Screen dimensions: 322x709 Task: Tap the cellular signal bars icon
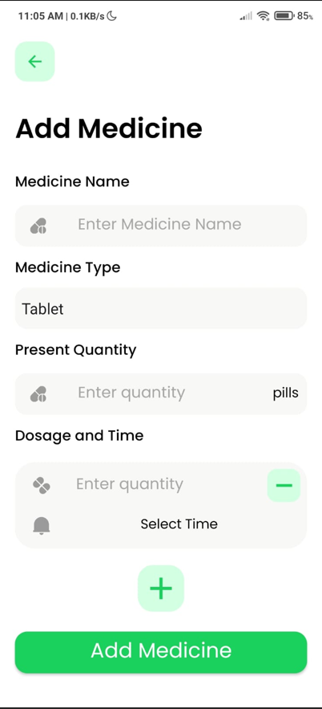(x=246, y=17)
